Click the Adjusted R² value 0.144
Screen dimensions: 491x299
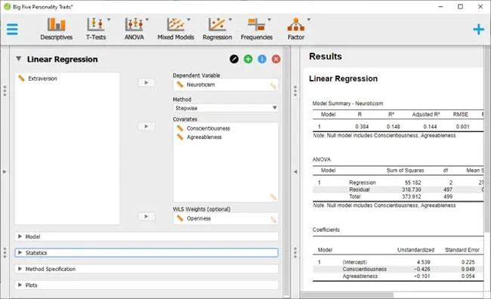tap(430, 127)
